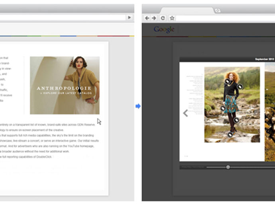The width and height of the screenshot is (275, 206).
Task: Go to previous catalog page chevron
Action: [185, 113]
